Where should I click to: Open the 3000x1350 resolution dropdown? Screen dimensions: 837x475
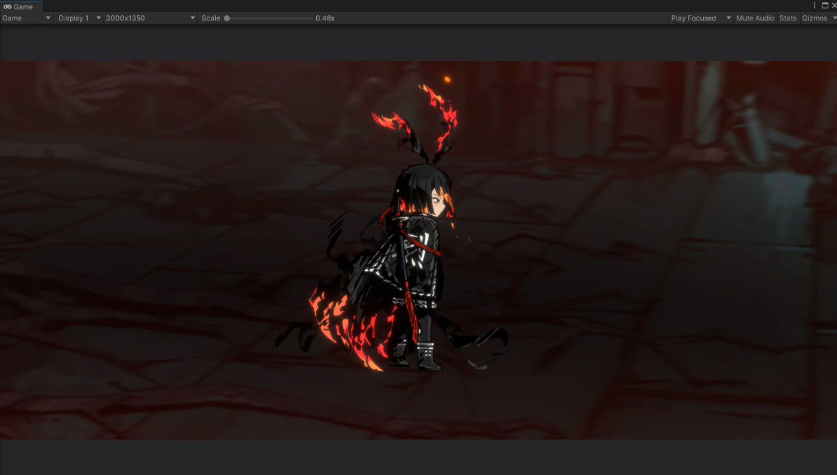point(151,18)
